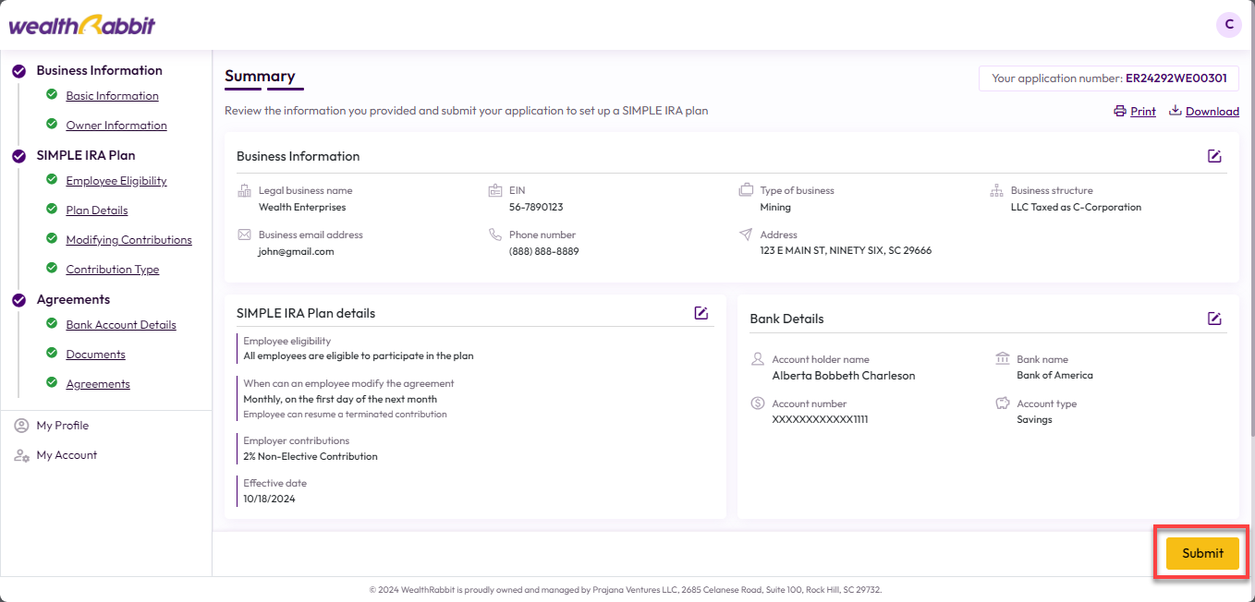Click the EIN value 56-7890123
Screen dimensions: 1255x602
pyautogui.click(x=536, y=208)
